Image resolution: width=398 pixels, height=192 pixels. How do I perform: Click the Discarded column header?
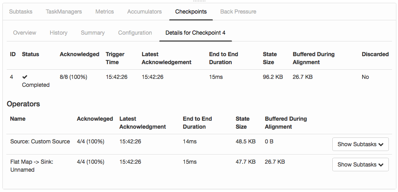(375, 54)
